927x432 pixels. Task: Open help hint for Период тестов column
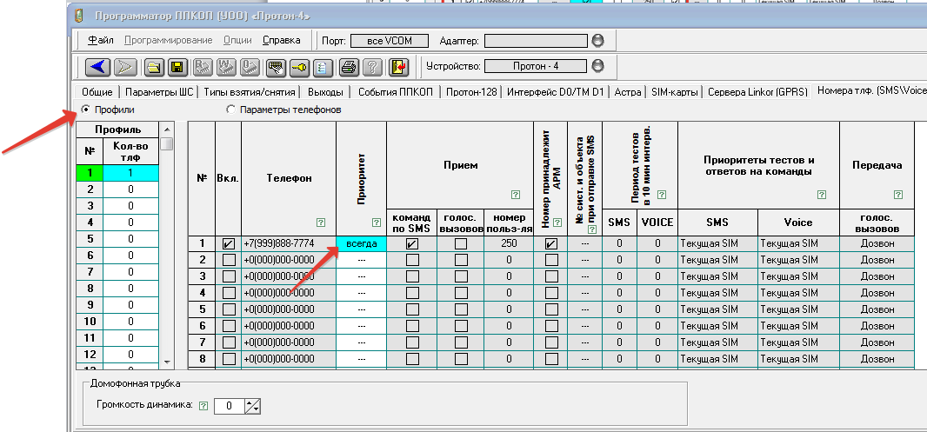(x=662, y=195)
